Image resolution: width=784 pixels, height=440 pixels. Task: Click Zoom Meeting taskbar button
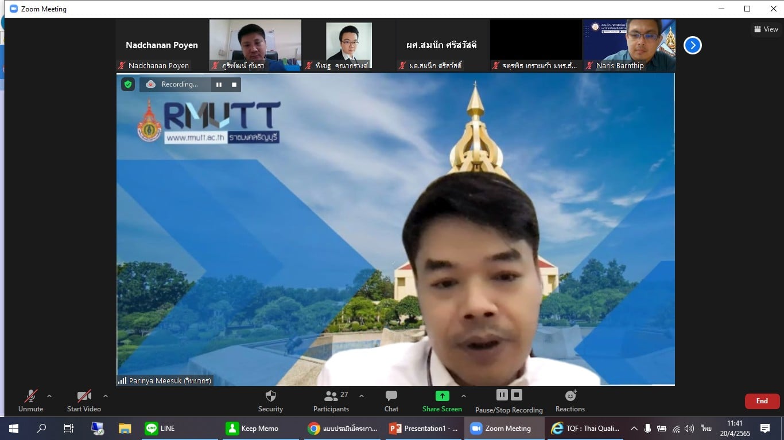pyautogui.click(x=504, y=429)
